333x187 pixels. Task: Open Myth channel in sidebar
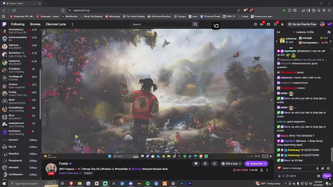(x=20, y=101)
